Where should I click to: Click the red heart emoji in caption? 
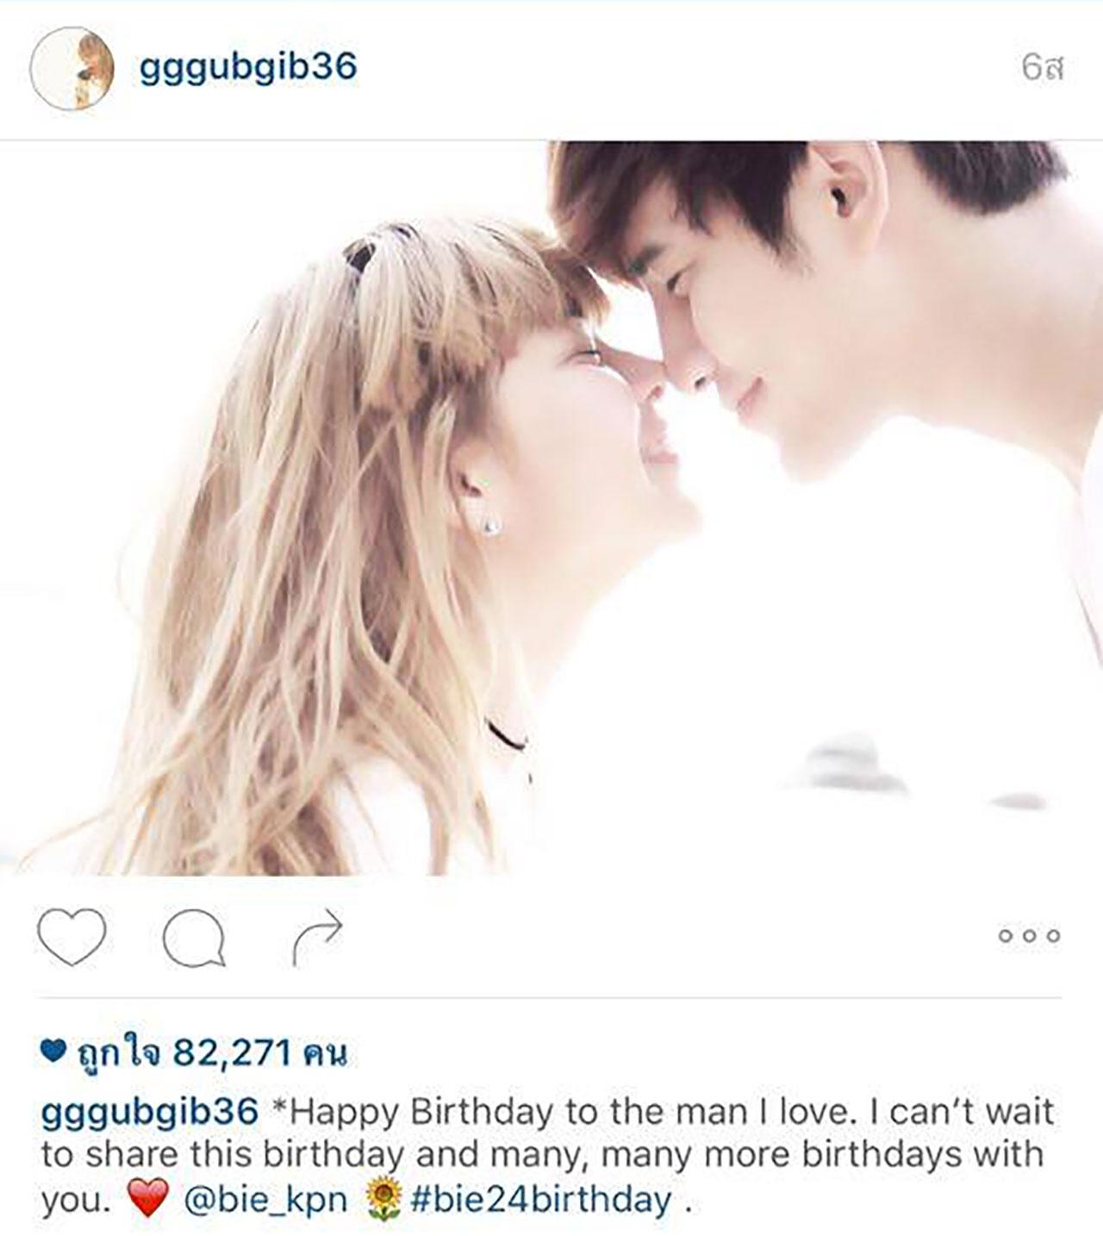coord(146,1200)
